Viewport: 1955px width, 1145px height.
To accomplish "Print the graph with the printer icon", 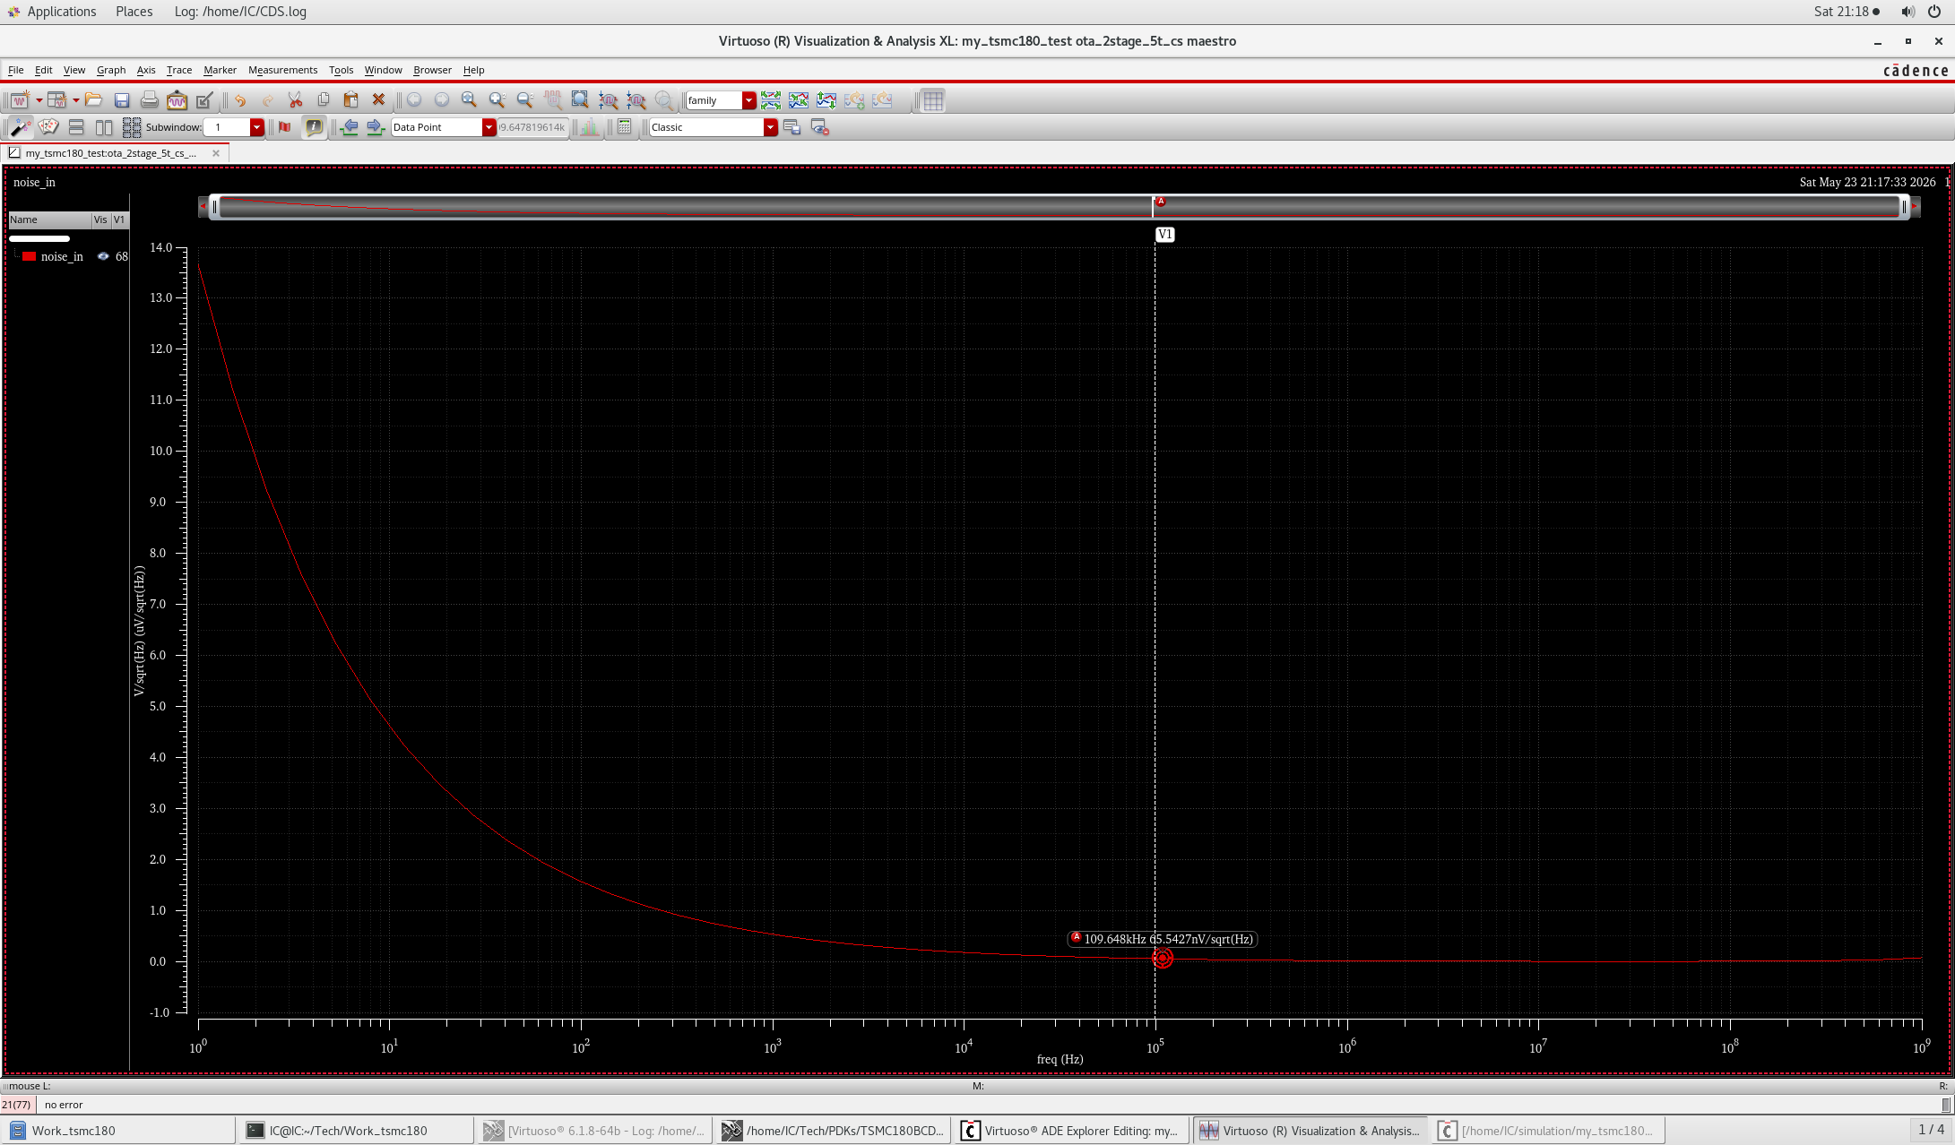I will point(150,100).
